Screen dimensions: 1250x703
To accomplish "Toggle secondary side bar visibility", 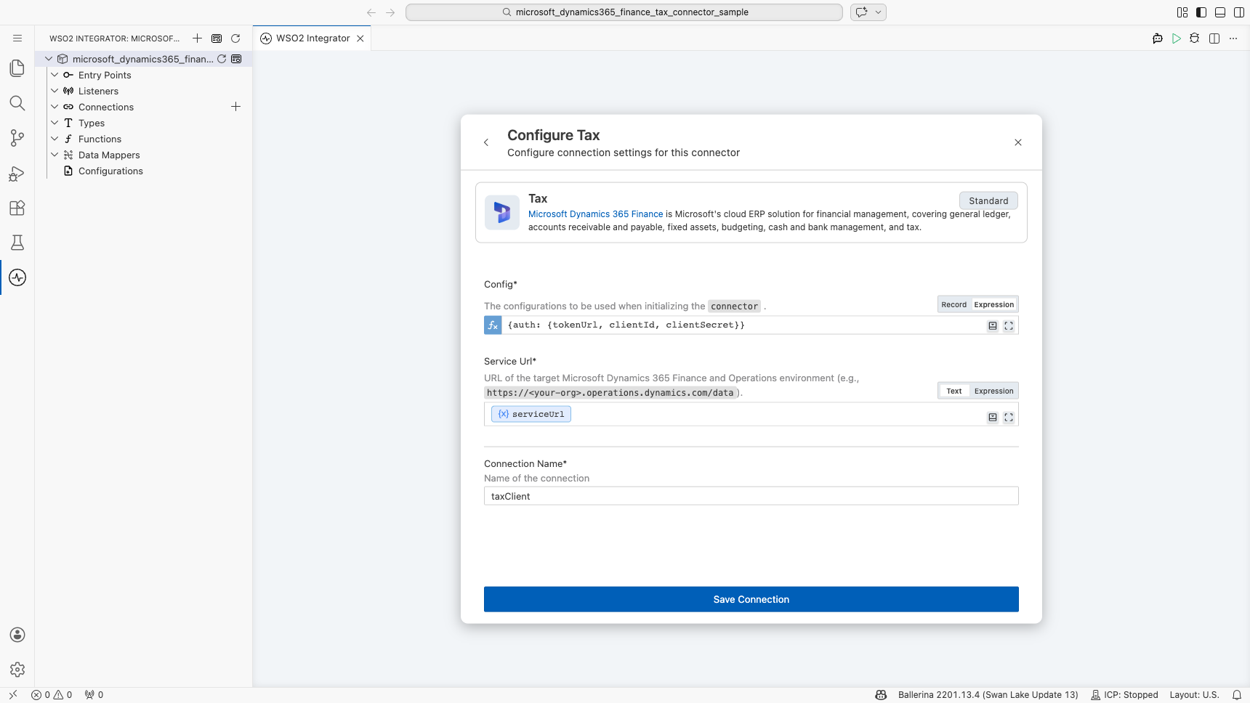I will click(1239, 12).
